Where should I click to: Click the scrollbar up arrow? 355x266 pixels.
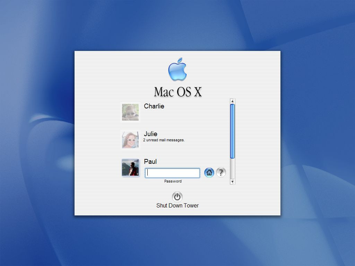[x=232, y=101]
